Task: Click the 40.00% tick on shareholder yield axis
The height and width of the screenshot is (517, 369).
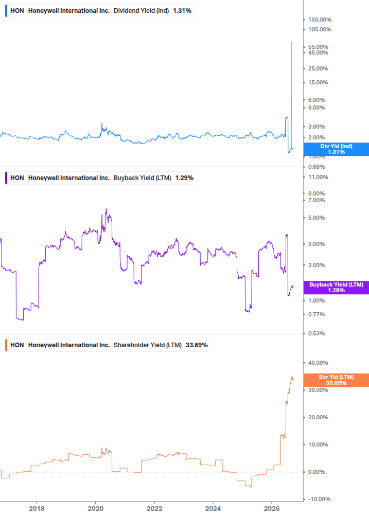Action: point(318,363)
